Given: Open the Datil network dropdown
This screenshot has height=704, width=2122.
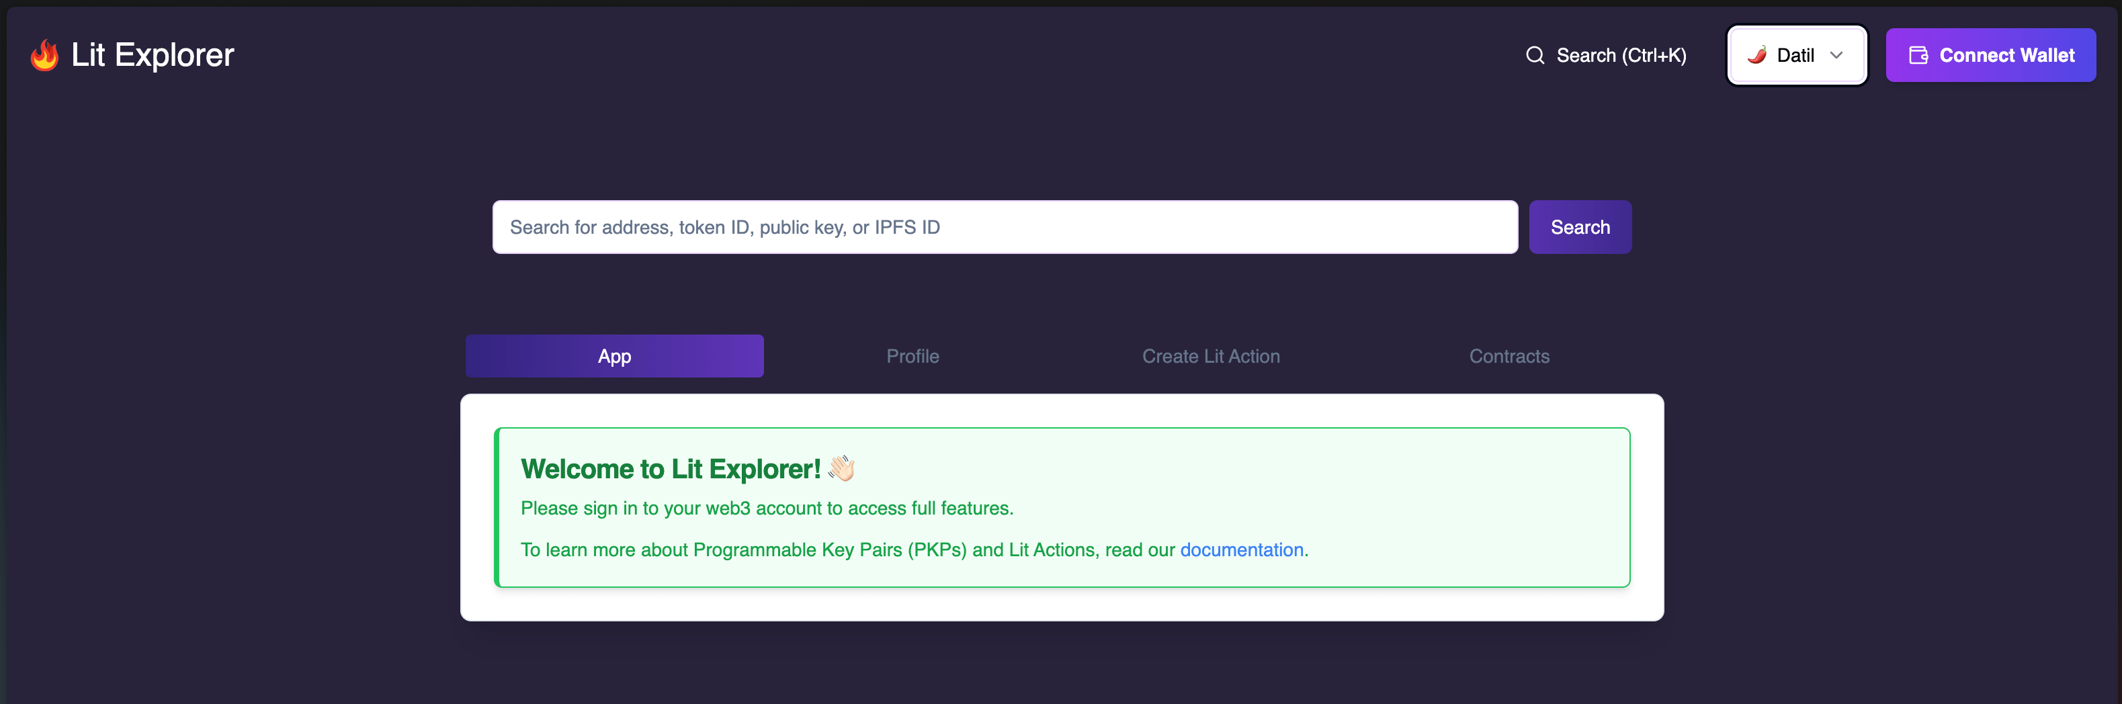Looking at the screenshot, I should click(1796, 55).
